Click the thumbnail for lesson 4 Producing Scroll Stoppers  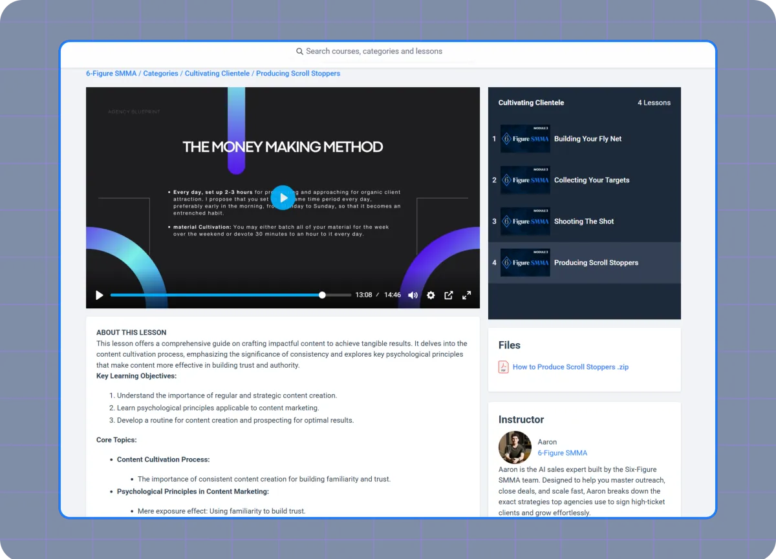click(525, 263)
